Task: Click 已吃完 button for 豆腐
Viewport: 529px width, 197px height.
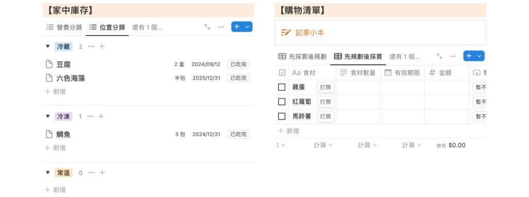Action: tap(239, 64)
